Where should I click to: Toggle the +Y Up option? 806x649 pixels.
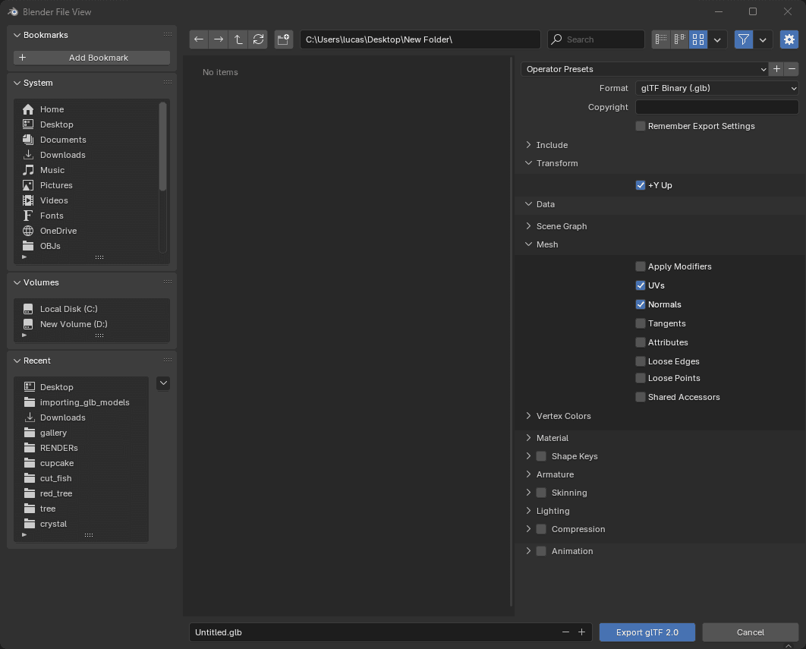coord(640,185)
